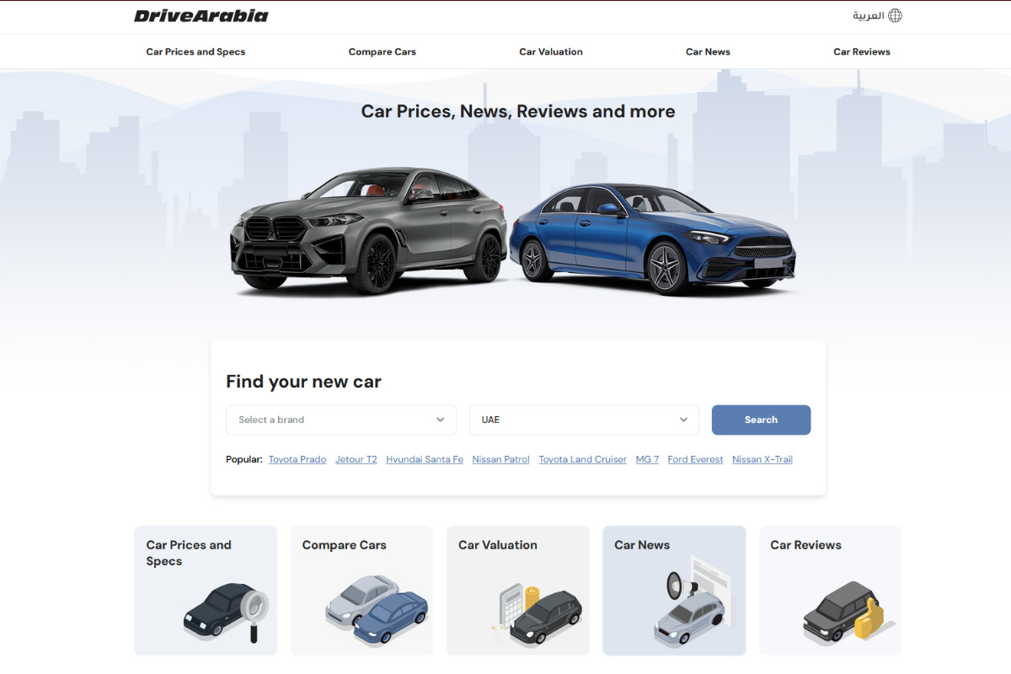Click the two-car Compare Cars illustration
The height and width of the screenshot is (674, 1011).
(377, 609)
